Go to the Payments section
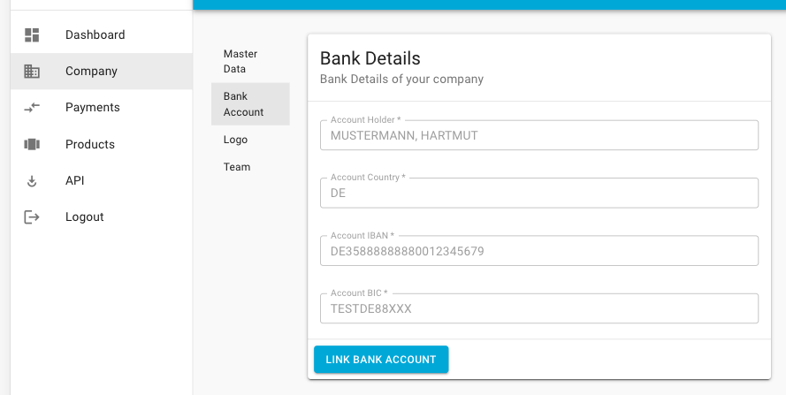This screenshot has height=395, width=786. point(93,108)
